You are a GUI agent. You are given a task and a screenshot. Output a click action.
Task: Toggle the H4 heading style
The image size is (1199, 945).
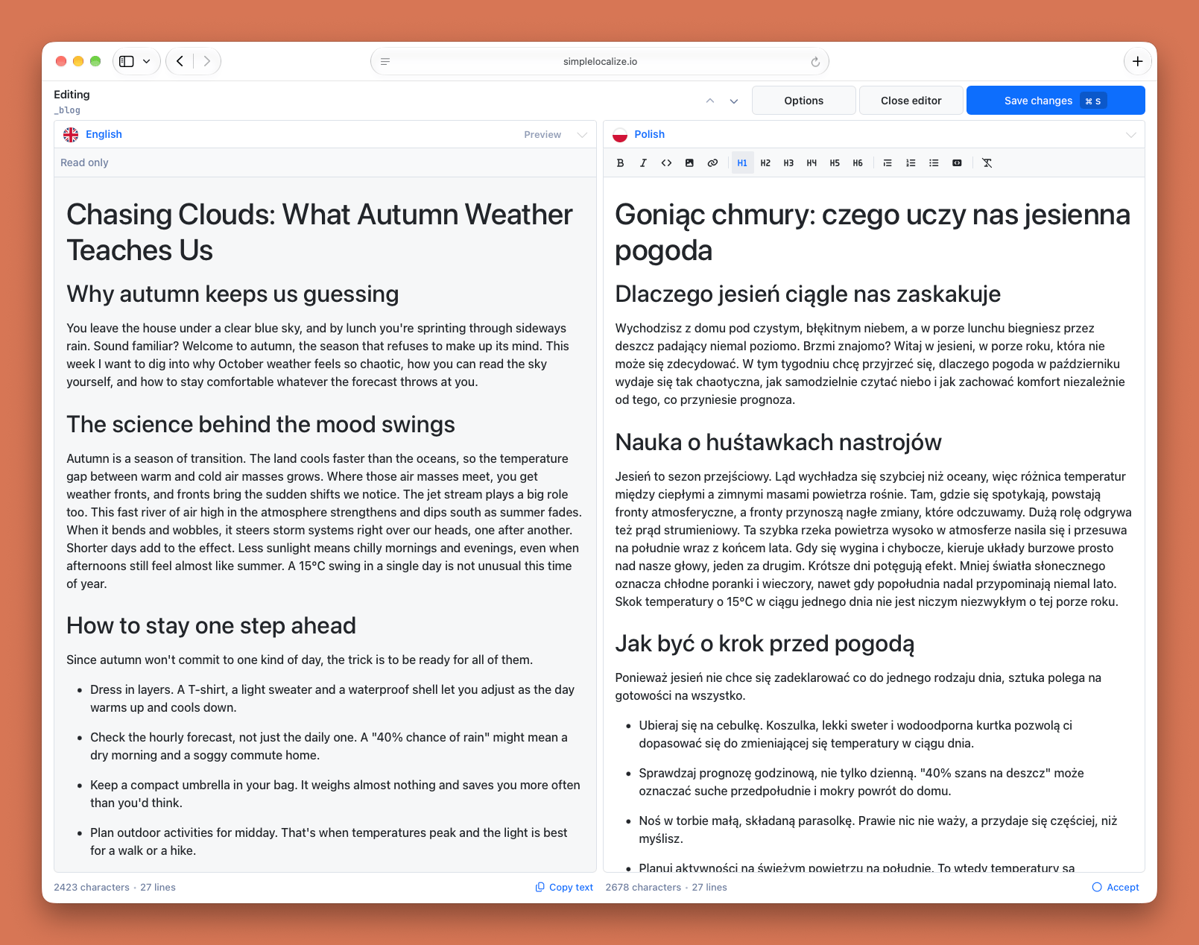coord(812,162)
